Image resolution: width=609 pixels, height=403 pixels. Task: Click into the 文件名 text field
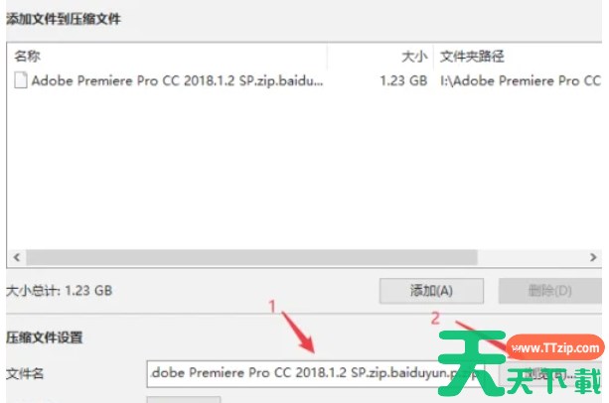315,373
